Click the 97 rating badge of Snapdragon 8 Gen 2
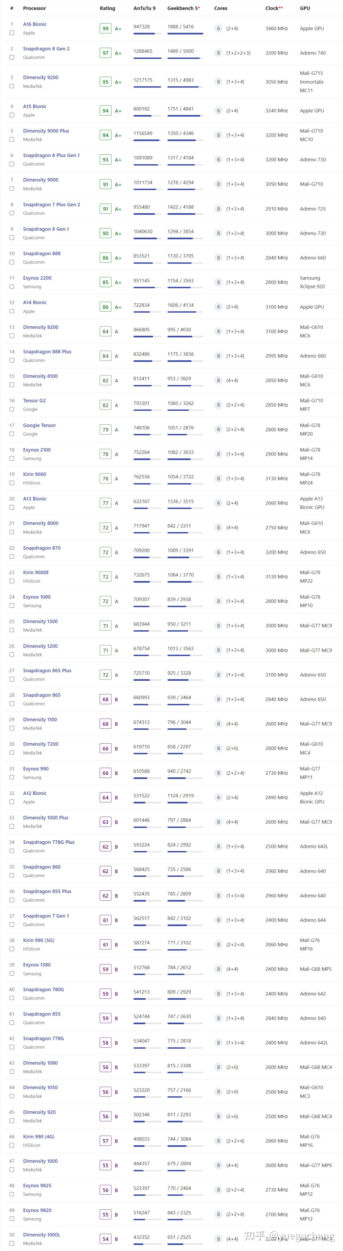 [x=105, y=53]
